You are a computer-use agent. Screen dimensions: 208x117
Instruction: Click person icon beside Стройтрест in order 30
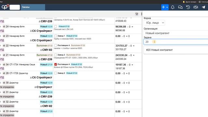[35, 87]
